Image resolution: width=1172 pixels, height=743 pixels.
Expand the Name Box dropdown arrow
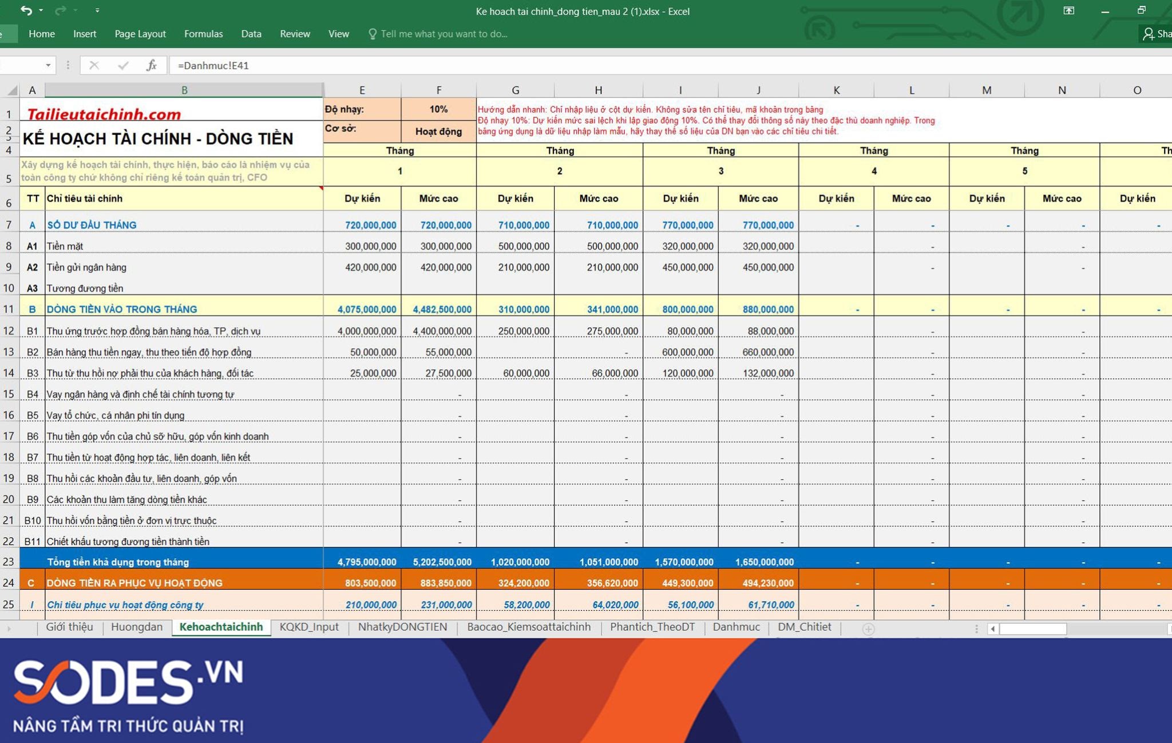click(48, 65)
